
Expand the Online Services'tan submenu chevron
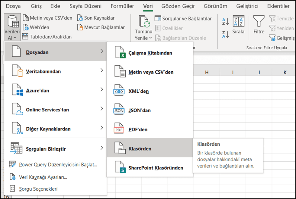(x=102, y=109)
